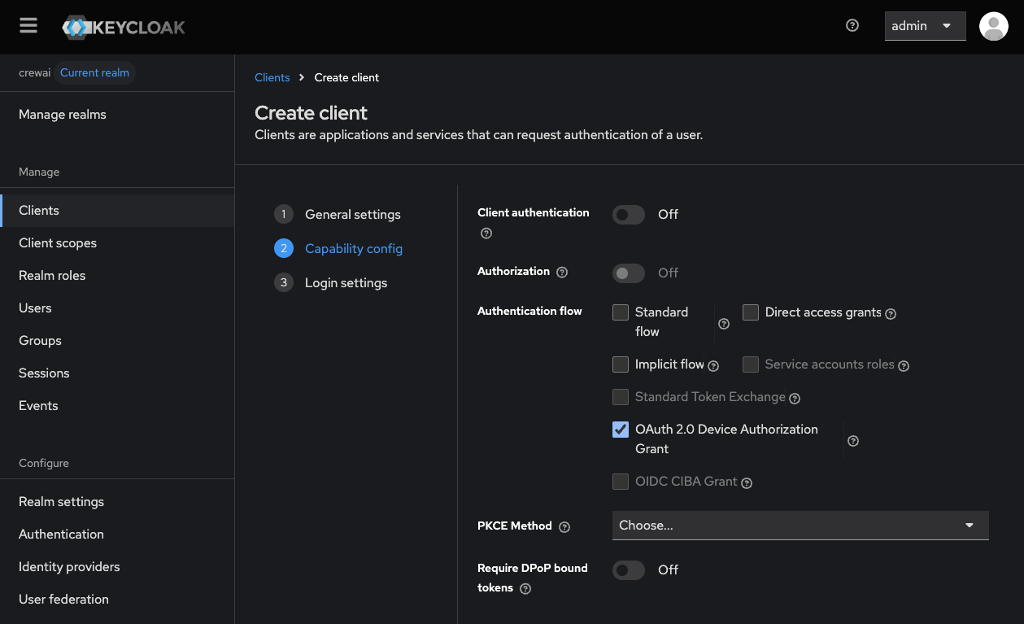View help for Implicit flow

714,364
